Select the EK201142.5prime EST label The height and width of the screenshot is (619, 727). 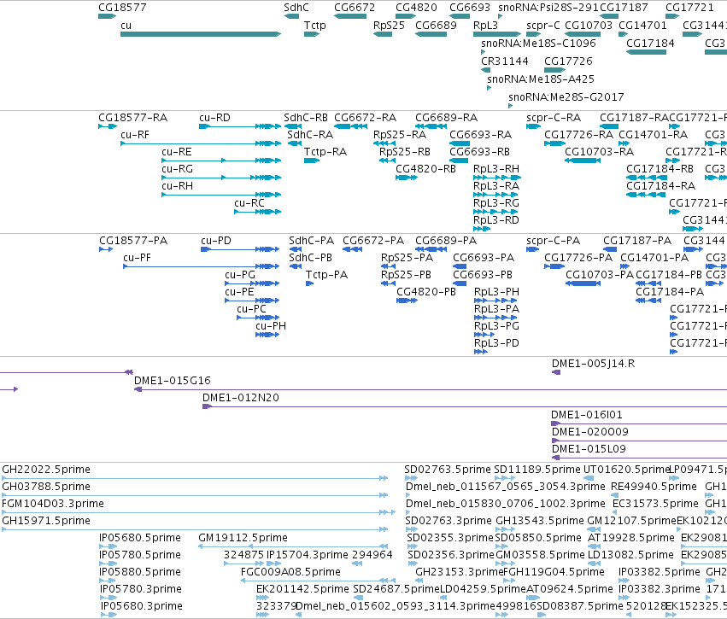pyautogui.click(x=302, y=589)
